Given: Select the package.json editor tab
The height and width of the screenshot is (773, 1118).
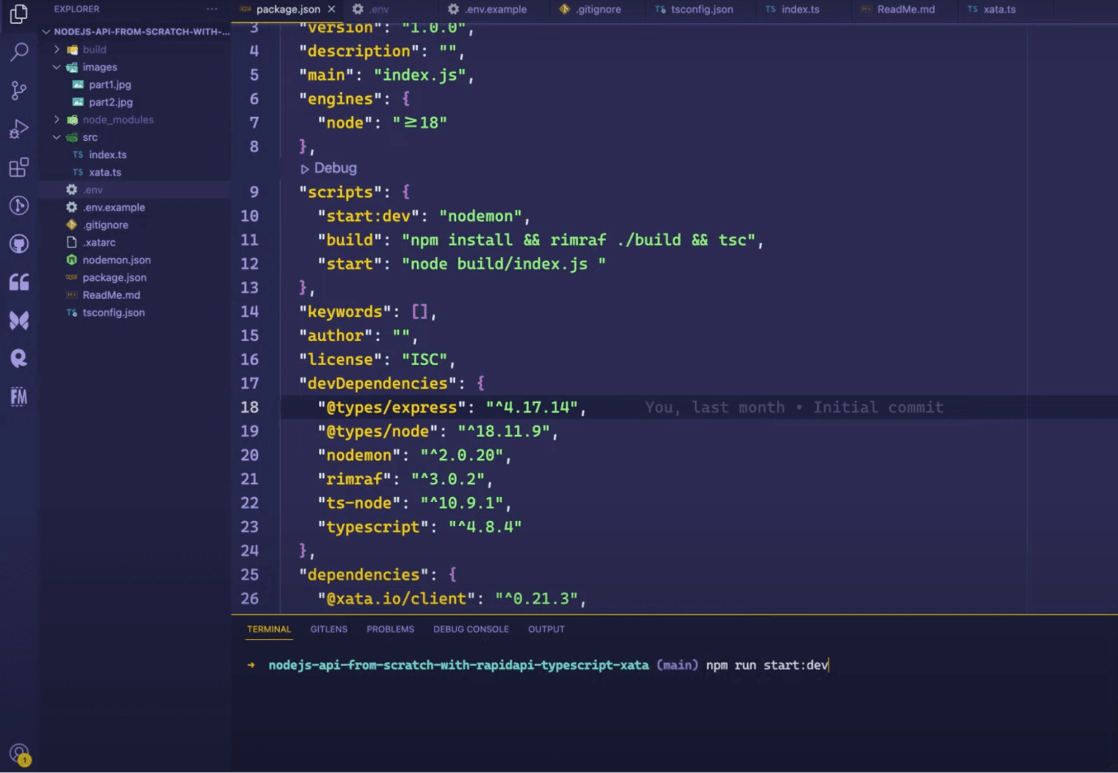Looking at the screenshot, I should 287,9.
